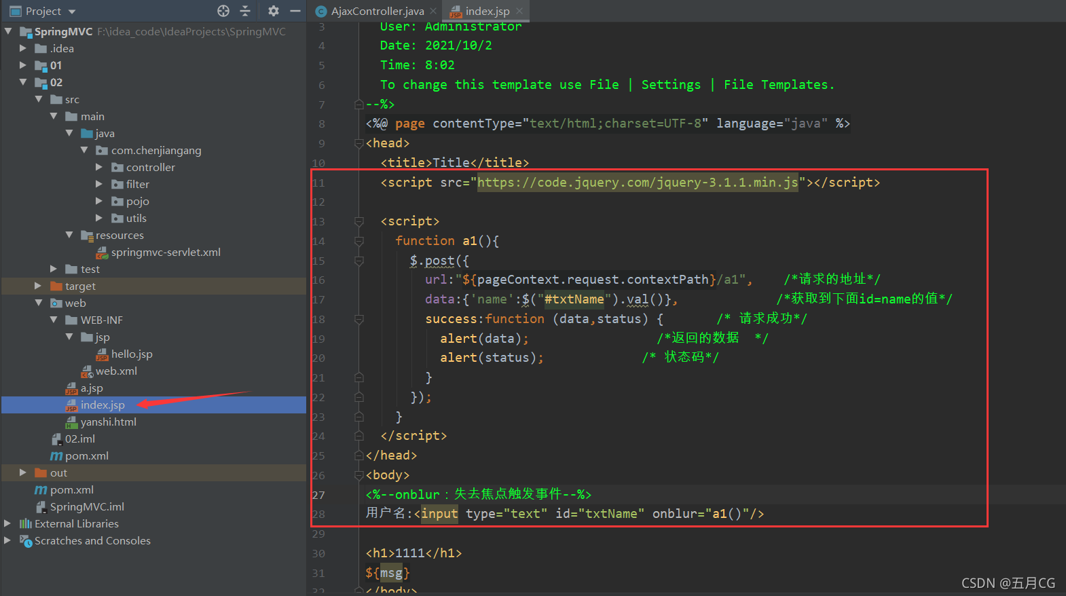The image size is (1066, 596).
Task: Collapse the src folder
Action: 39,99
